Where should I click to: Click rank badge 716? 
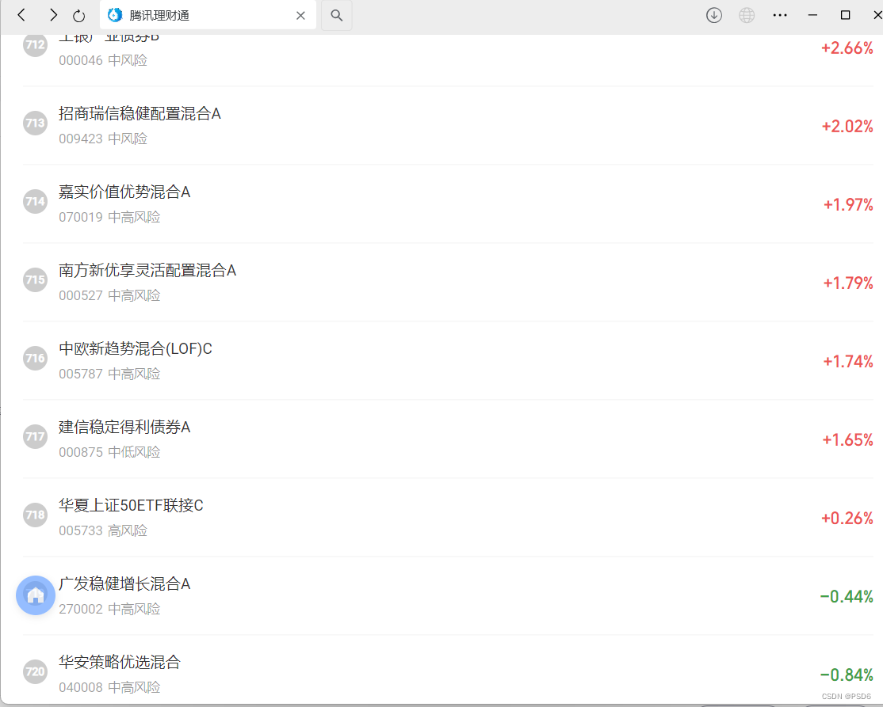click(35, 359)
